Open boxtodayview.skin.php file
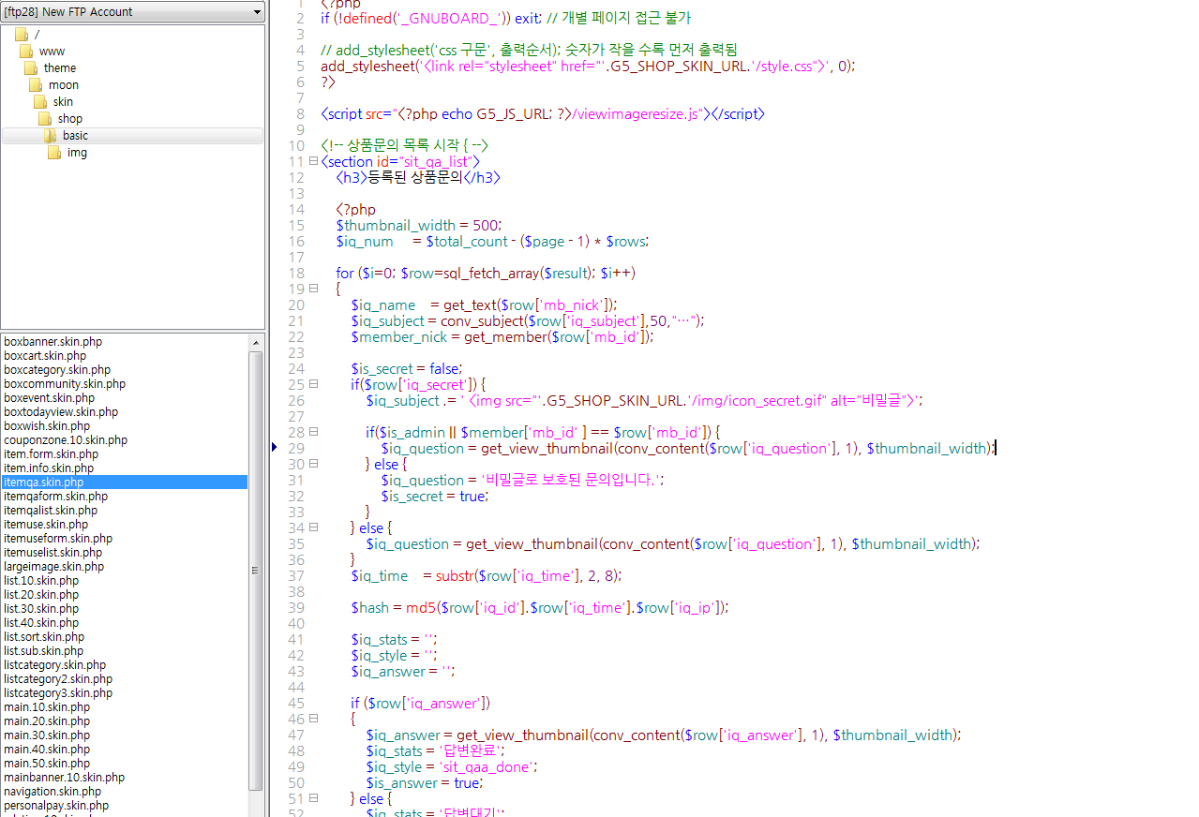The height and width of the screenshot is (817, 1199). [61, 412]
